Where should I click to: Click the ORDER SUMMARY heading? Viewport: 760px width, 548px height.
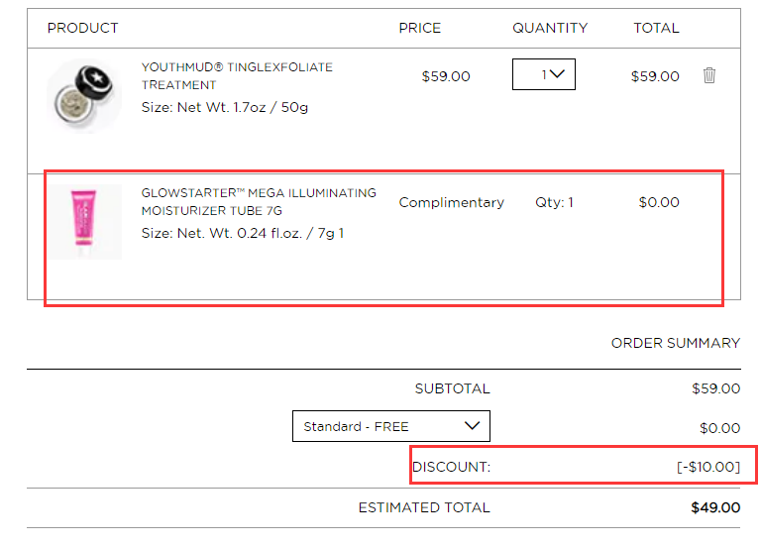(676, 343)
